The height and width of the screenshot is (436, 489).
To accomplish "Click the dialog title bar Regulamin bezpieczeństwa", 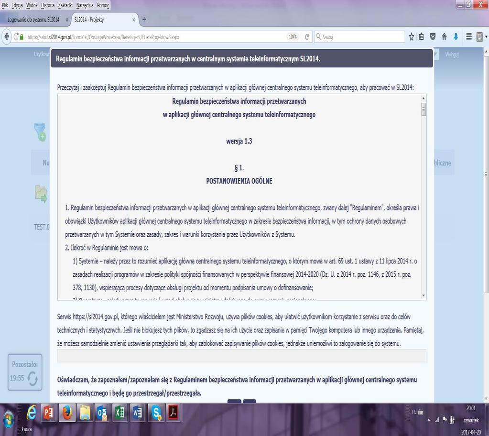I will (x=242, y=59).
